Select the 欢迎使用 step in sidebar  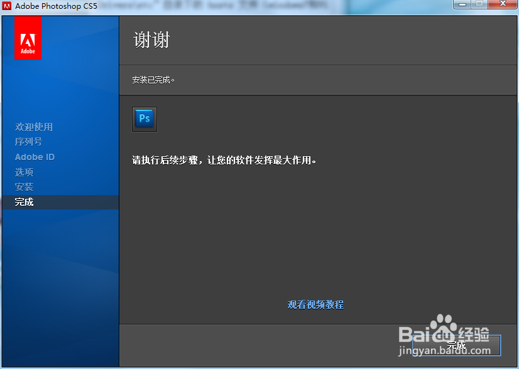[34, 127]
